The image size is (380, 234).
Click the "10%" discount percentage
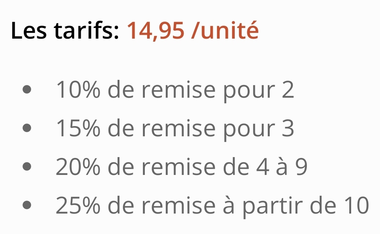[78, 90]
